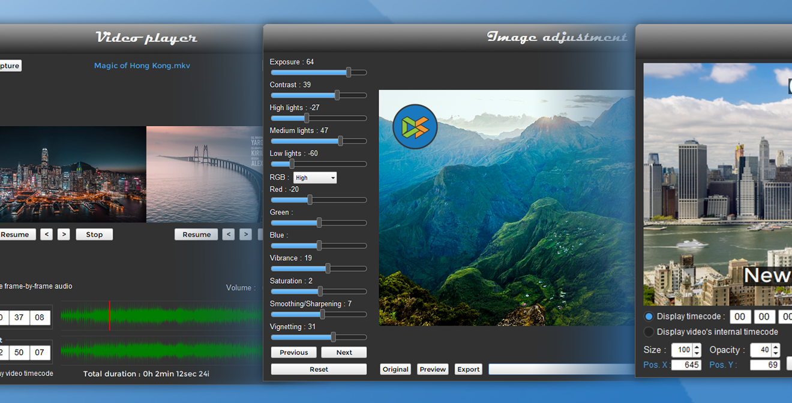
Task: Increase Opacity with the up arrow
Action: 776,347
